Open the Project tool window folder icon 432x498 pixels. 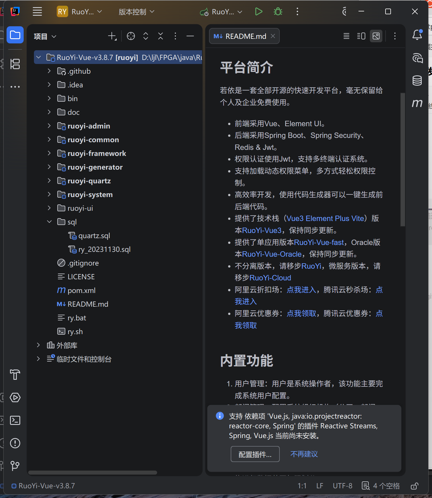click(15, 35)
